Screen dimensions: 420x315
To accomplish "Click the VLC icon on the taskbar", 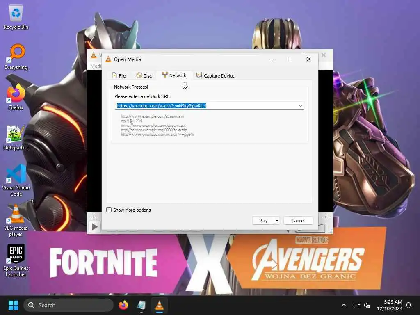I will [x=160, y=305].
